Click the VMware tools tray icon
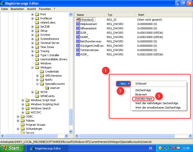 click(x=178, y=148)
